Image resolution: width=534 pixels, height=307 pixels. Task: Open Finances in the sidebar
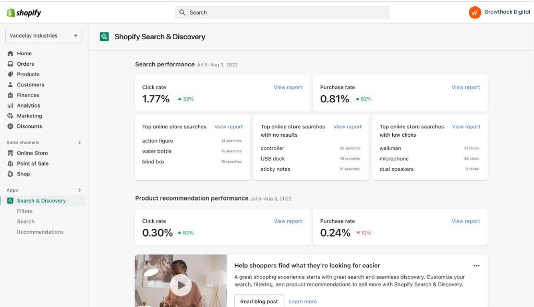pos(28,95)
